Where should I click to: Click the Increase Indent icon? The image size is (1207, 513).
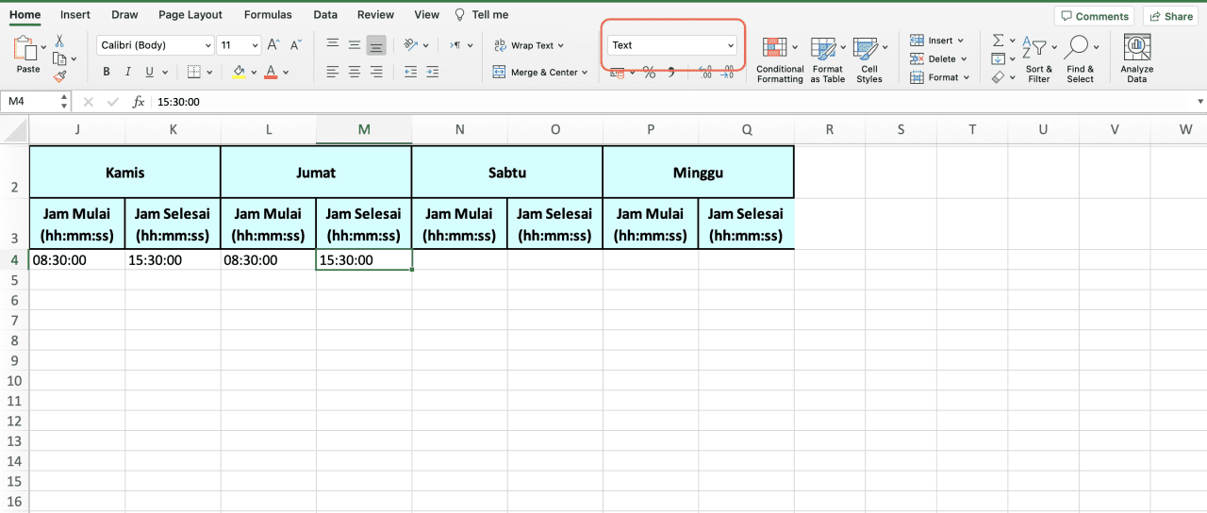(434, 72)
